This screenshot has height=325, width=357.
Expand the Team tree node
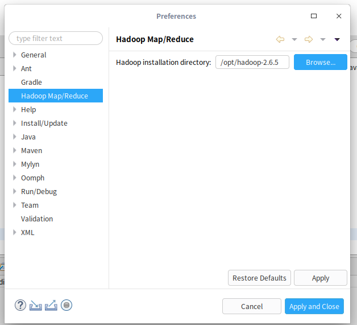pyautogui.click(x=15, y=205)
